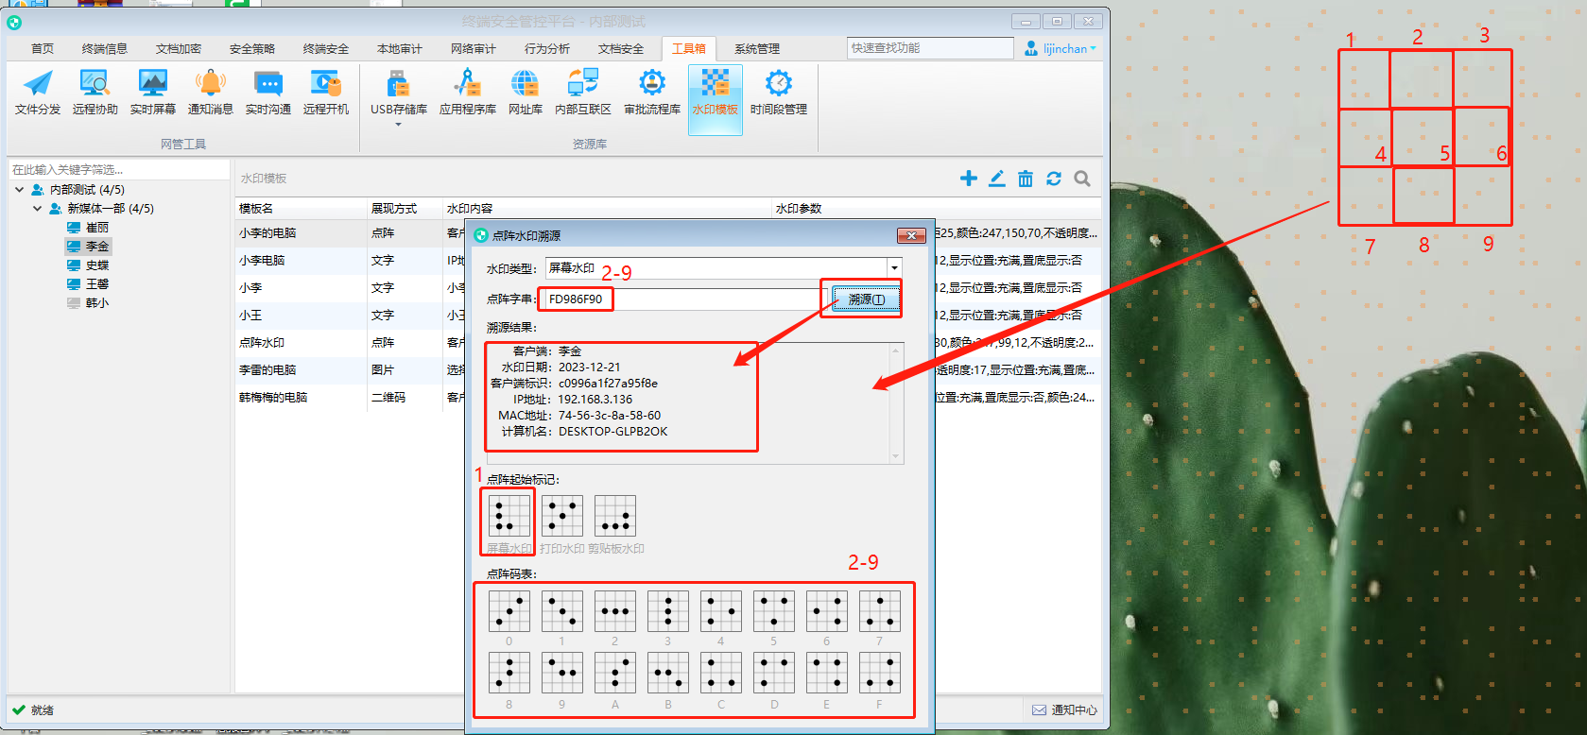This screenshot has height=735, width=1587.
Task: Close the 点阵水印溯源 dialog
Action: pyautogui.click(x=911, y=235)
